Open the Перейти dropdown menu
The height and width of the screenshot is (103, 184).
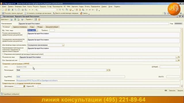[29, 19]
